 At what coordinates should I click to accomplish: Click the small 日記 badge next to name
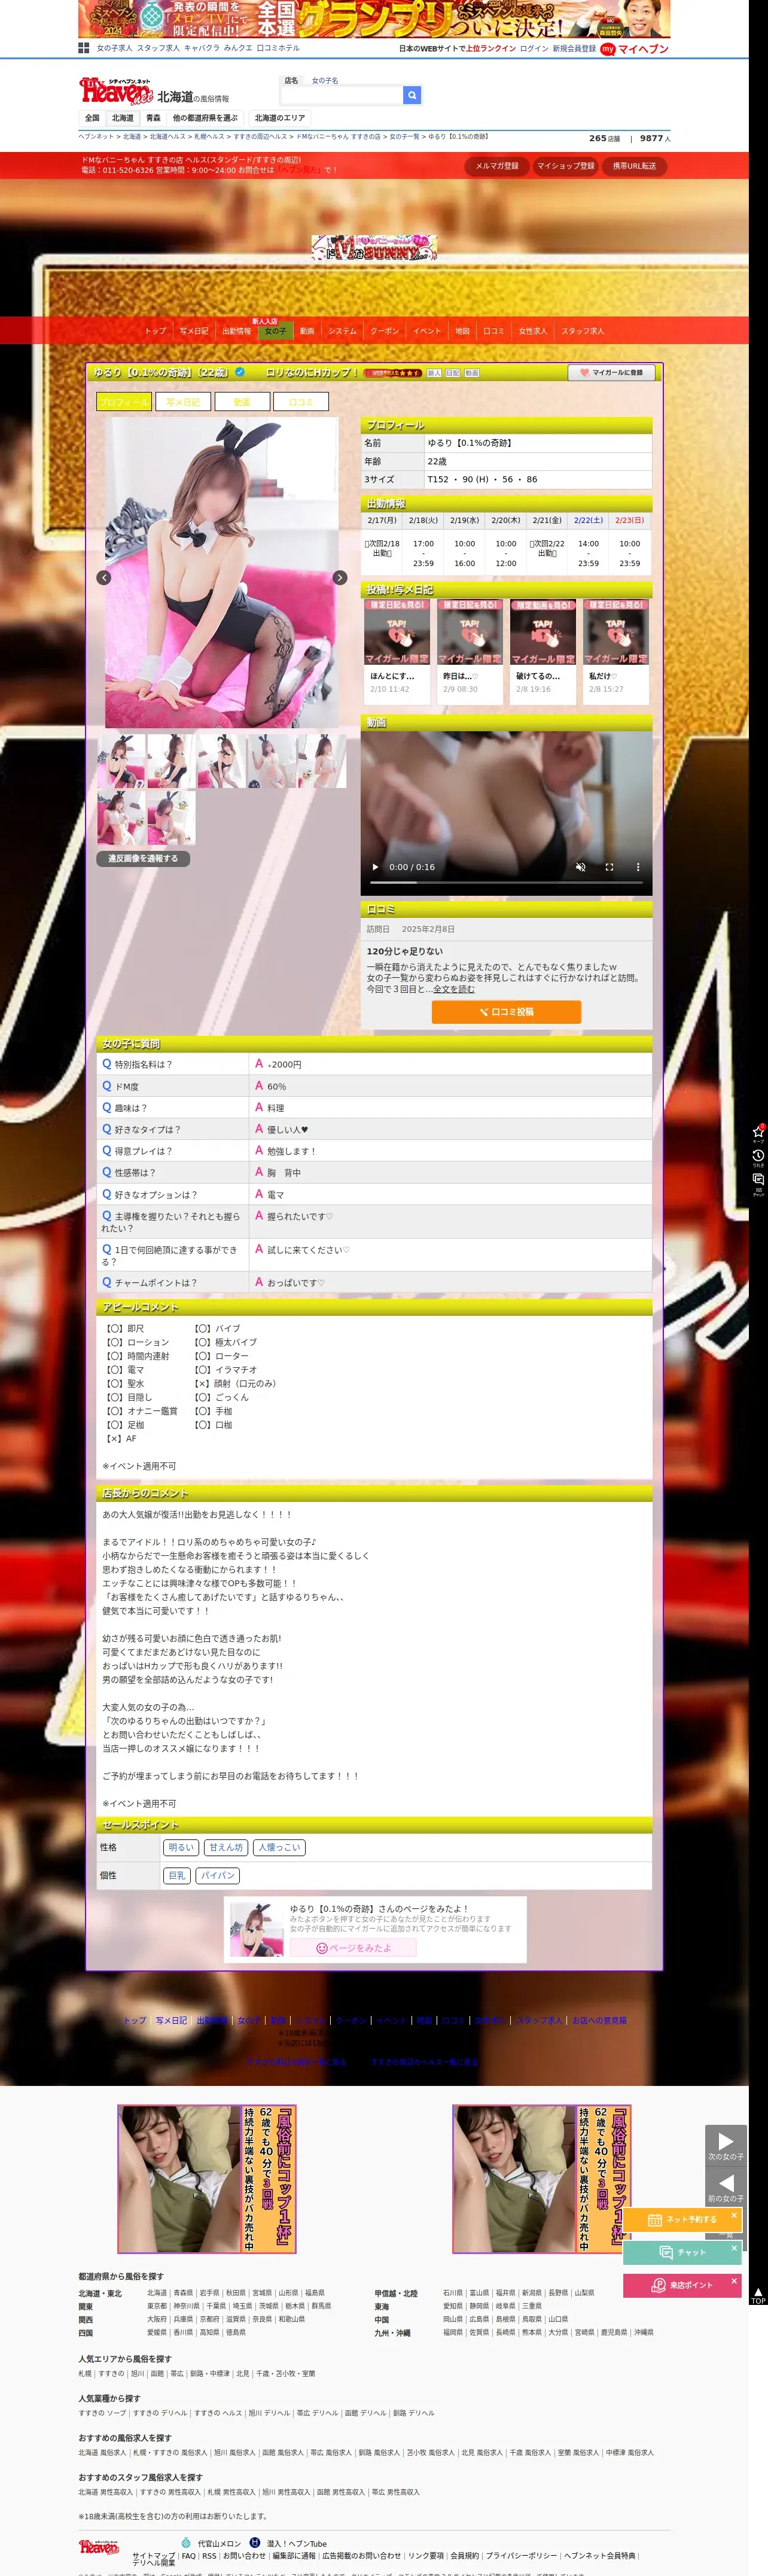tap(453, 373)
